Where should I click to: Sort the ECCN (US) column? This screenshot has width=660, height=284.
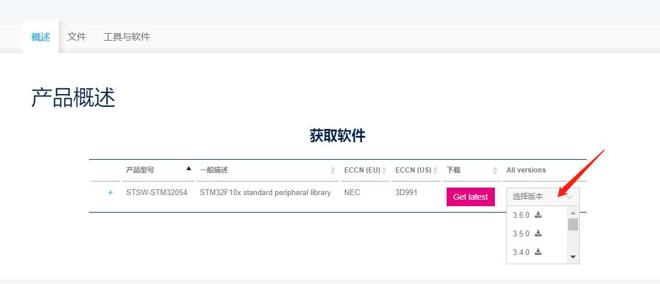[435, 170]
